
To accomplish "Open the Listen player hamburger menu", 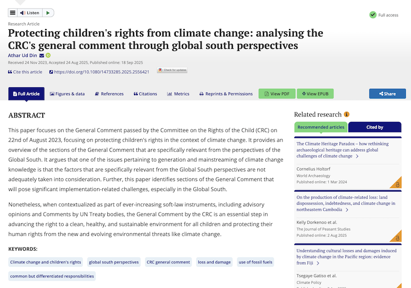I will click(x=12, y=13).
